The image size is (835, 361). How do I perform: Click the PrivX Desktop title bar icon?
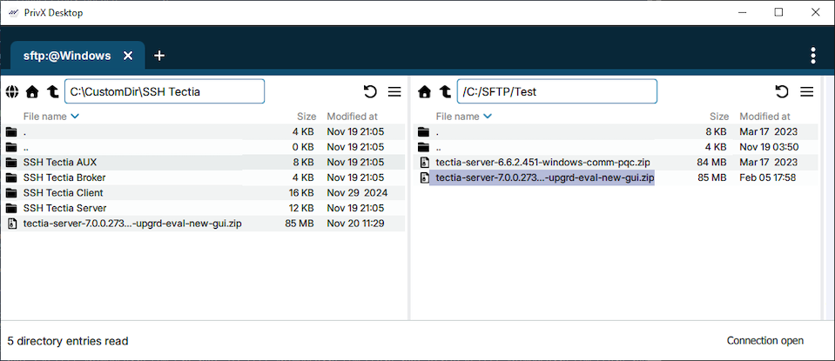pyautogui.click(x=14, y=13)
